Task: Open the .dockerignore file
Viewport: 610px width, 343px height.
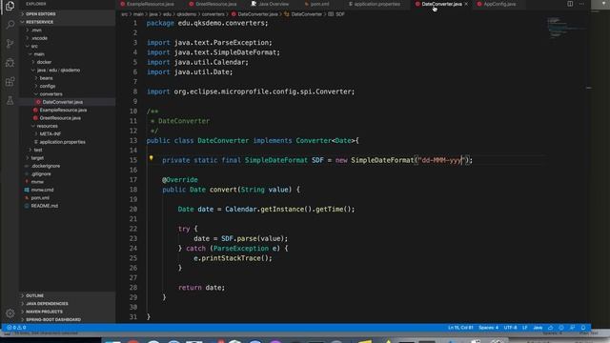Action: pyautogui.click(x=46, y=166)
